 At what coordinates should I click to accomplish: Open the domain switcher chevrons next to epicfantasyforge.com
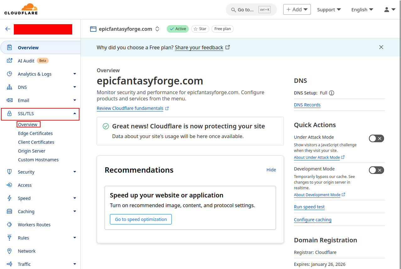pos(157,29)
